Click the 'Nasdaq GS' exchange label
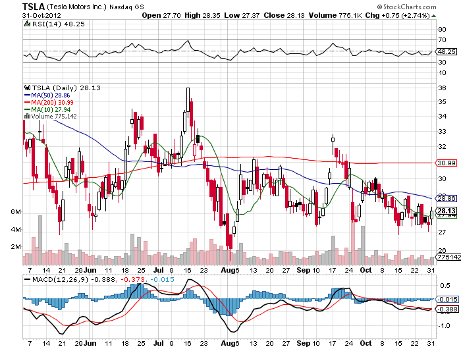 click(126, 7)
